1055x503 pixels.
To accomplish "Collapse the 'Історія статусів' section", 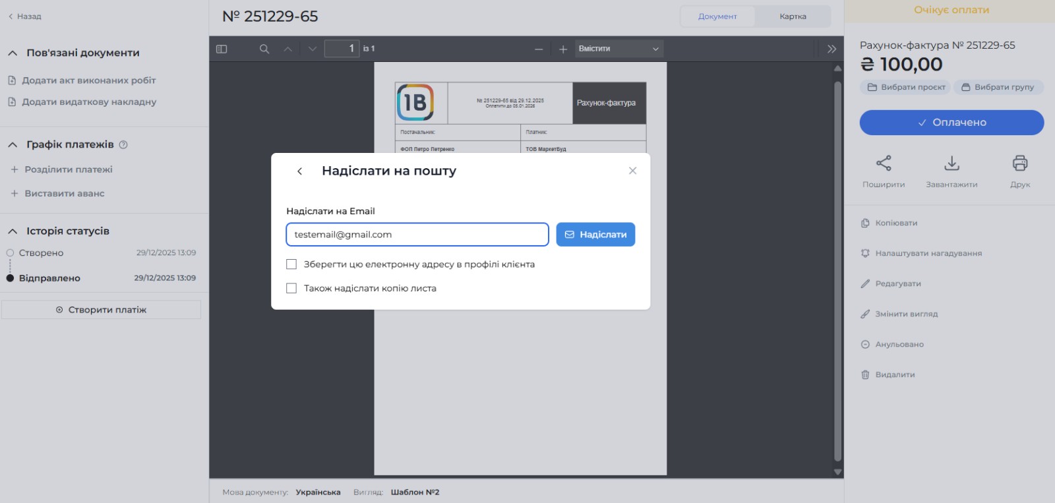I will [13, 231].
